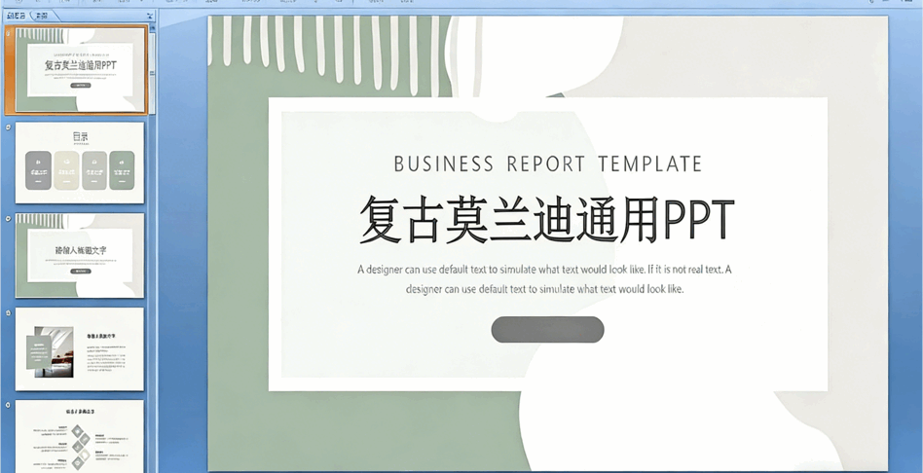Click the BUSINESS REPORT TEMPLATE heading
The height and width of the screenshot is (473, 923).
click(x=547, y=164)
